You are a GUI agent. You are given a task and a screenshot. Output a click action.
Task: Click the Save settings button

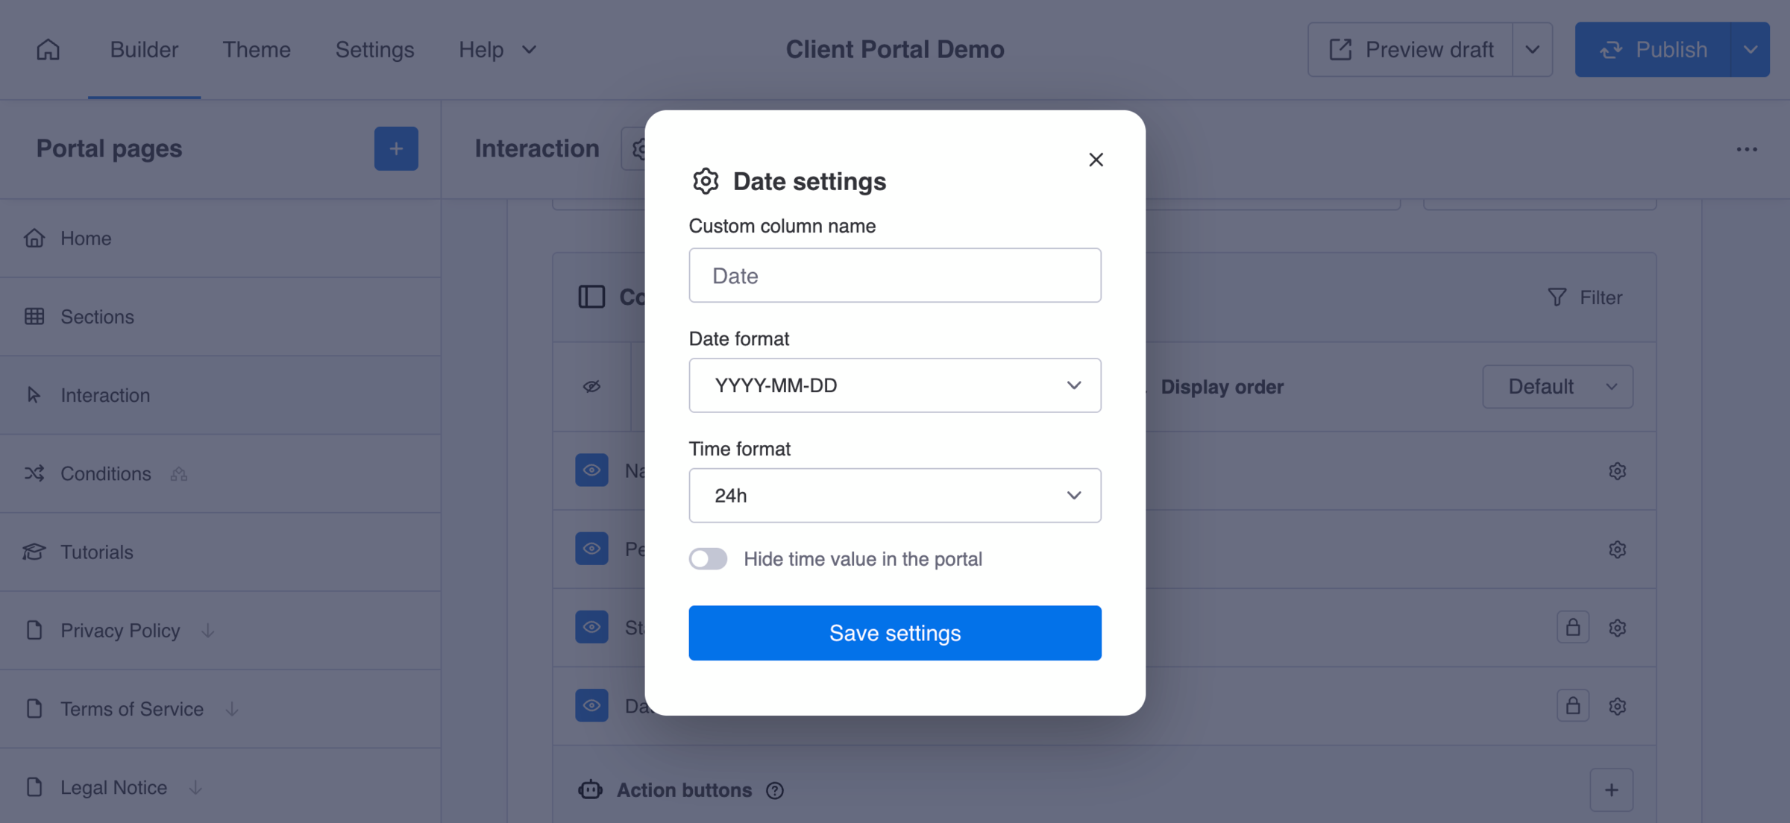pos(894,633)
